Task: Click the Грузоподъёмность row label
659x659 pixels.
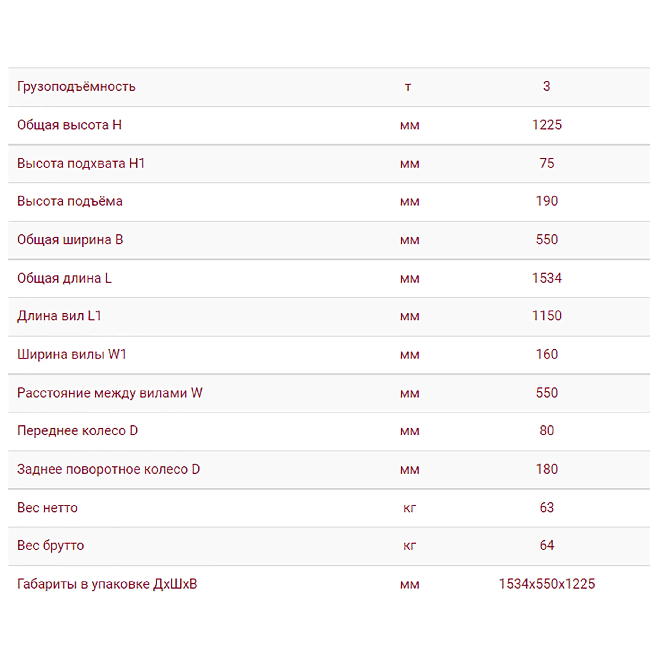Action: [76, 87]
